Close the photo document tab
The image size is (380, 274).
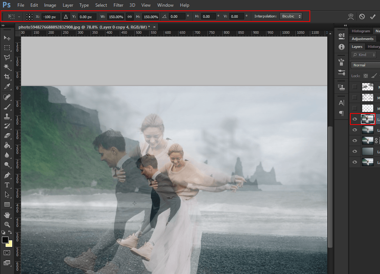click(154, 27)
